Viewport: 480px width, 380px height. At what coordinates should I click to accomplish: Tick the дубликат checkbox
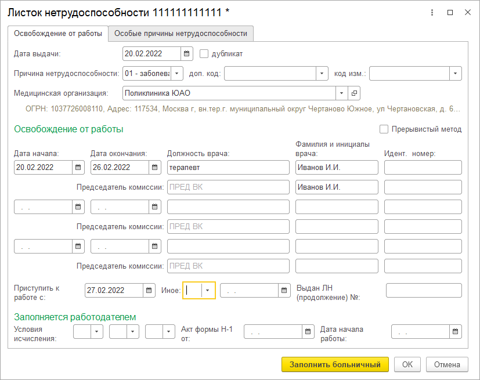click(204, 54)
